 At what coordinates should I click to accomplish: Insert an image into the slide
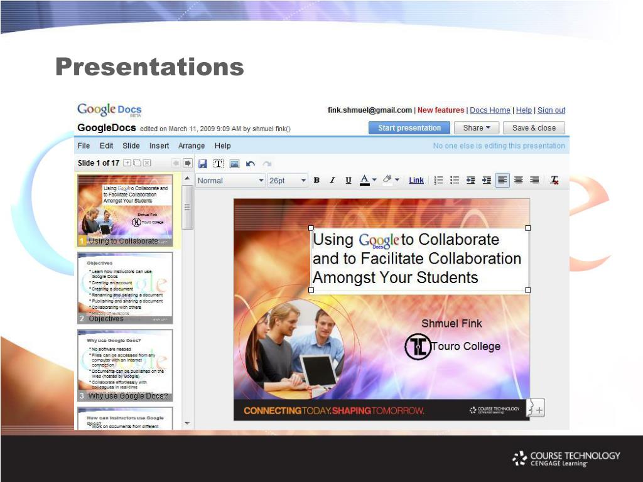pos(235,164)
